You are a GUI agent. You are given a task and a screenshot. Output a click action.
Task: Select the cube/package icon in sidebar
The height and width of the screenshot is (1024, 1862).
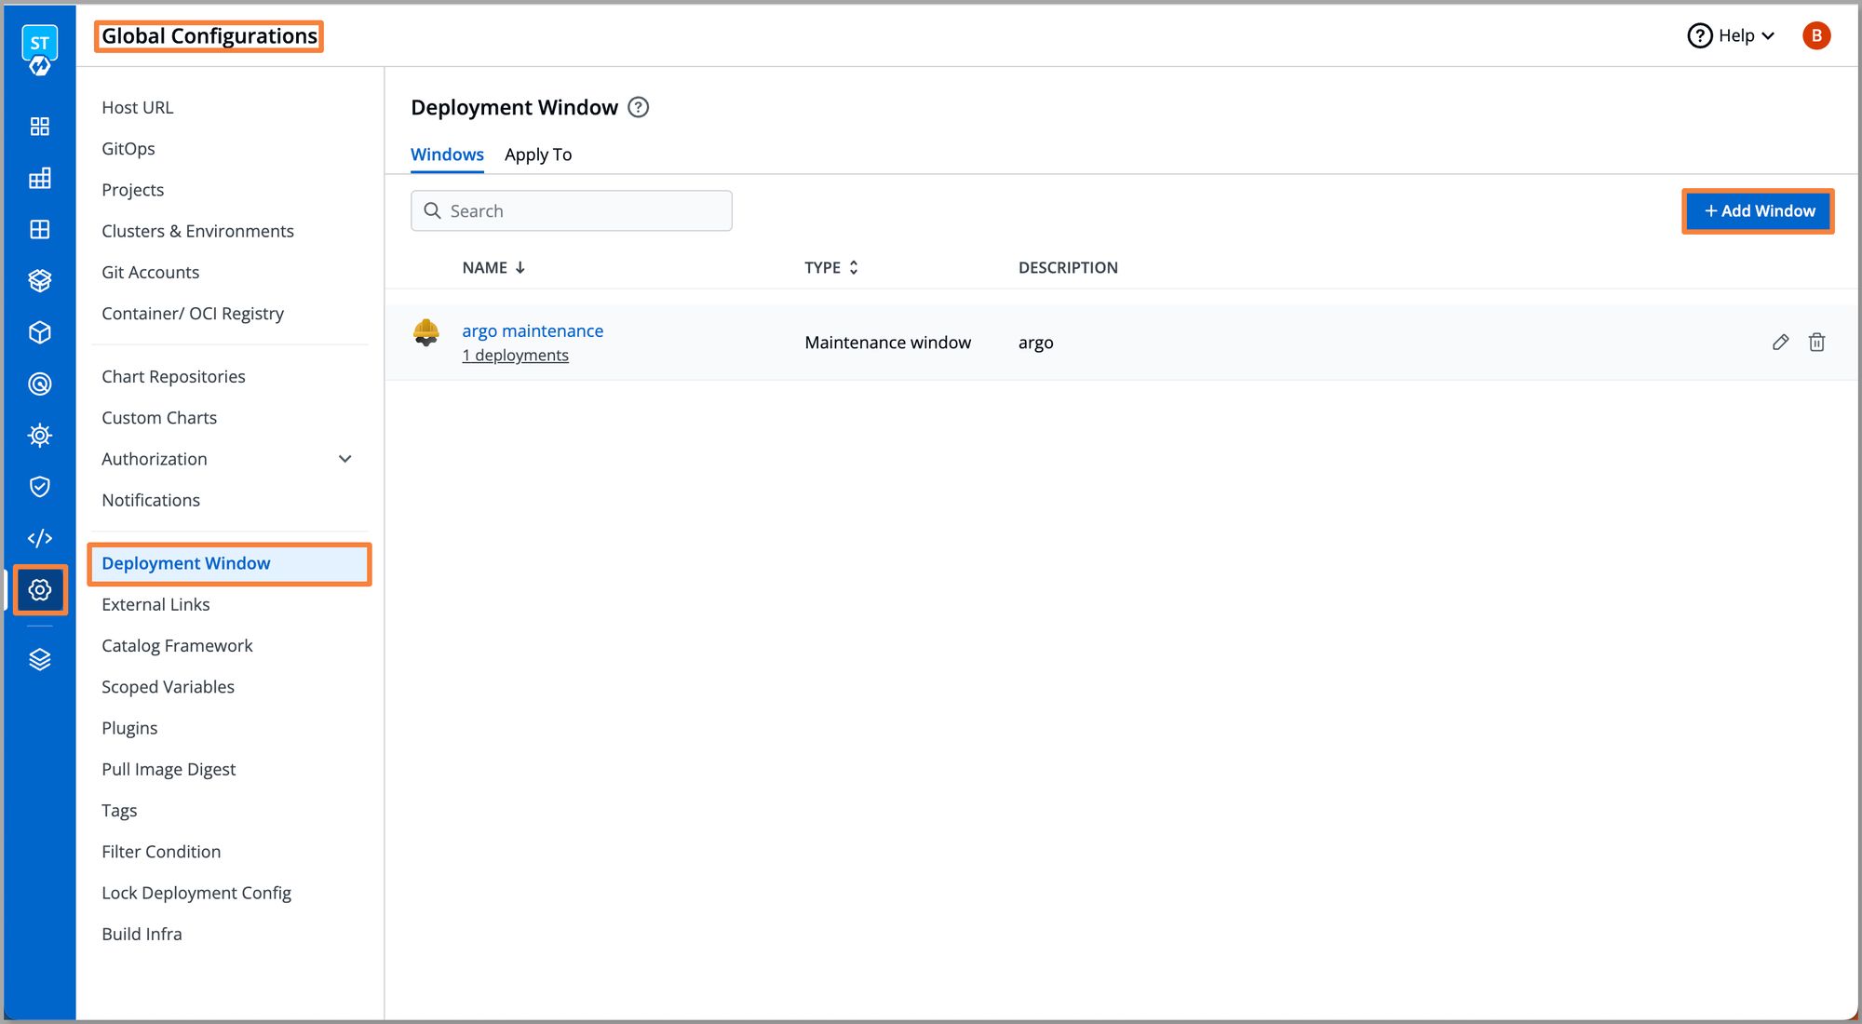[40, 331]
